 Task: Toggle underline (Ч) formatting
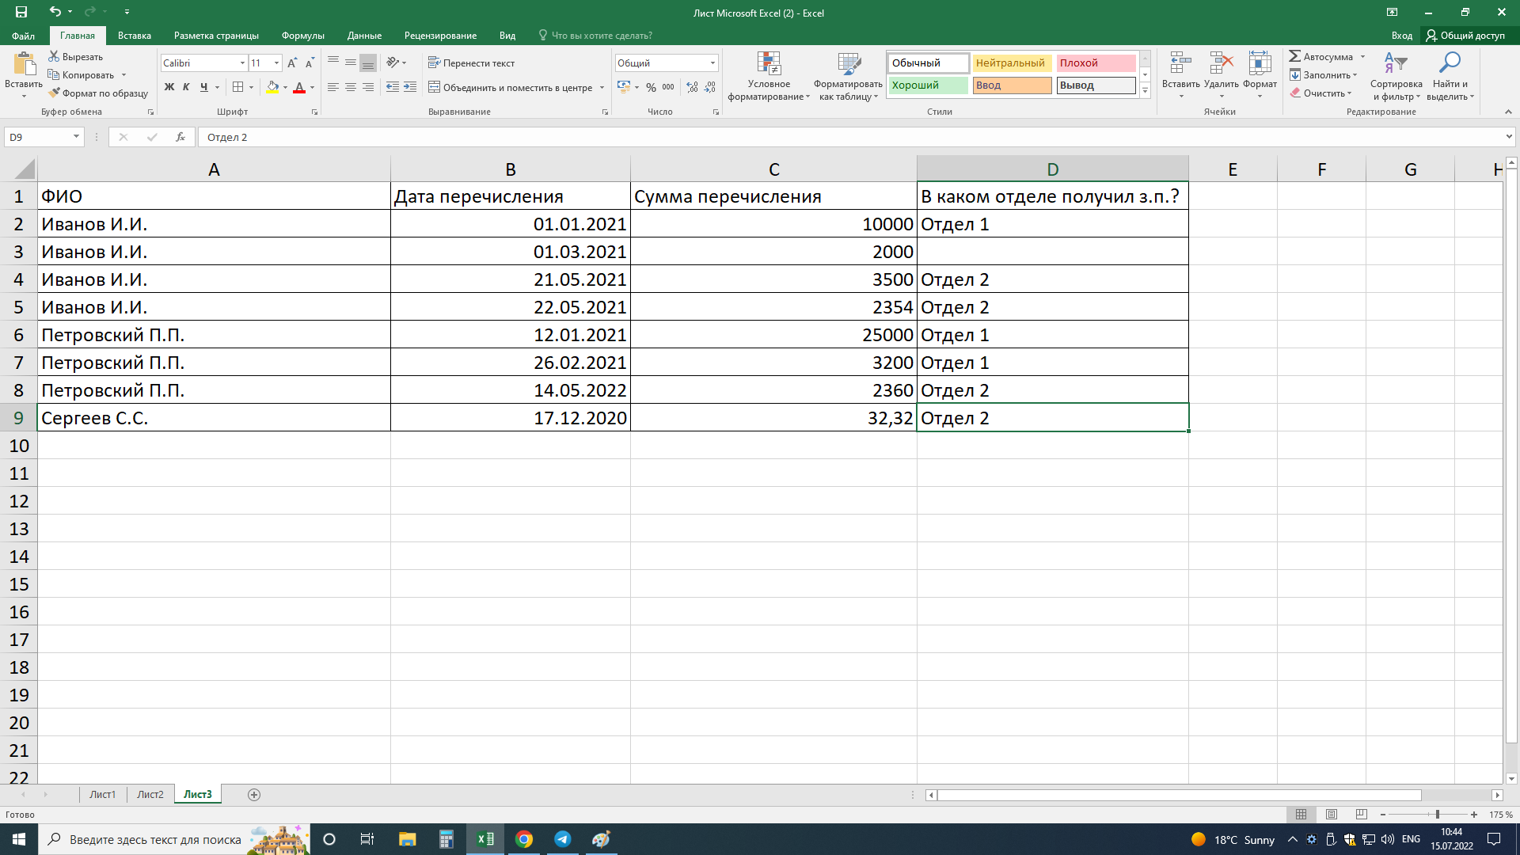coord(204,87)
